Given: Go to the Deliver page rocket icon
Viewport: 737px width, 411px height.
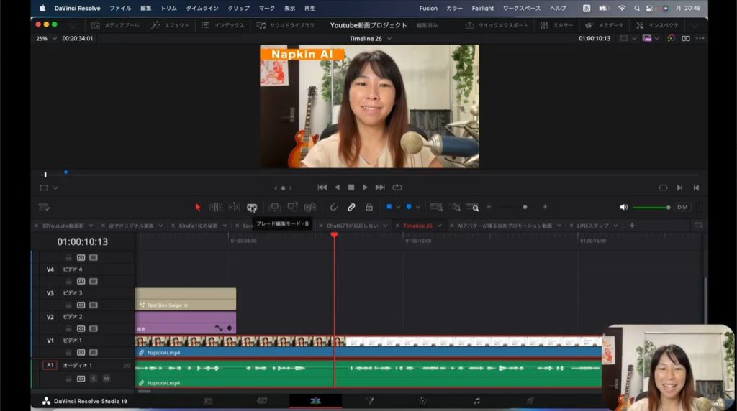Looking at the screenshot, I should click(x=530, y=401).
